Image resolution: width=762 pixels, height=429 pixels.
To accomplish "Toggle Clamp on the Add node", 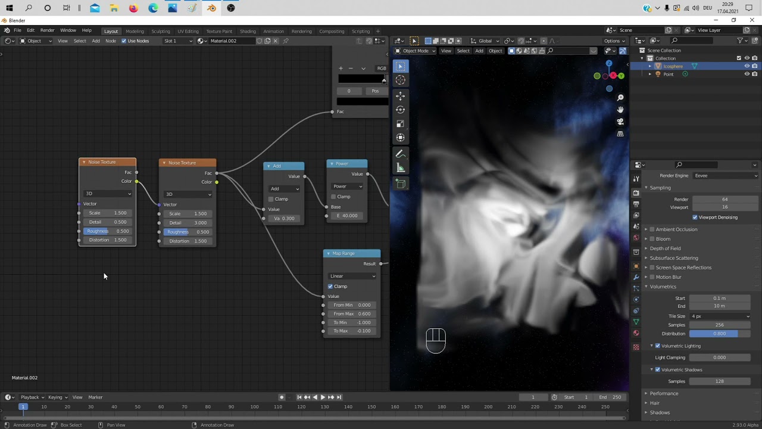I will pos(271,199).
